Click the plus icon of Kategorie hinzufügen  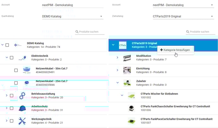(161, 50)
